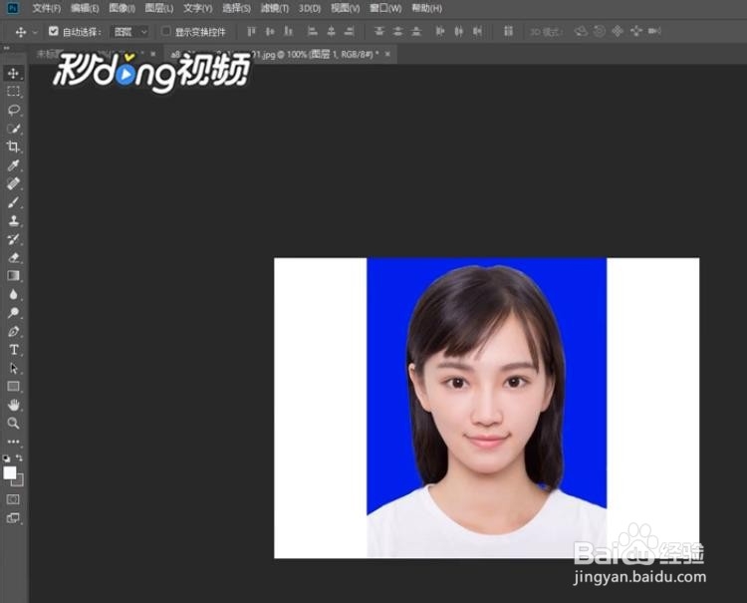Viewport: 747px width, 603px height.
Task: Align vertical centers
Action: pyautogui.click(x=270, y=32)
